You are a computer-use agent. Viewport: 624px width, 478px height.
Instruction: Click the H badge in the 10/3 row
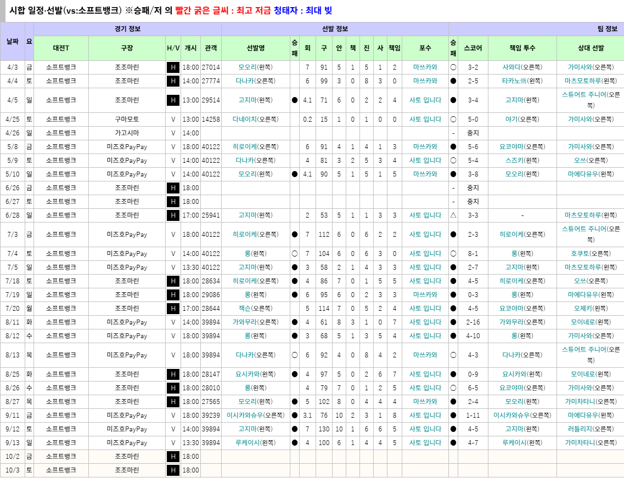(x=173, y=470)
